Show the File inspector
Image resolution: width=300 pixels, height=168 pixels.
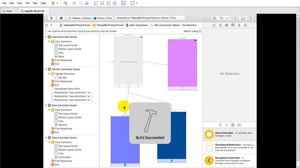tap(214, 25)
